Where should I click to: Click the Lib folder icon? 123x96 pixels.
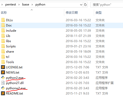(3, 36)
